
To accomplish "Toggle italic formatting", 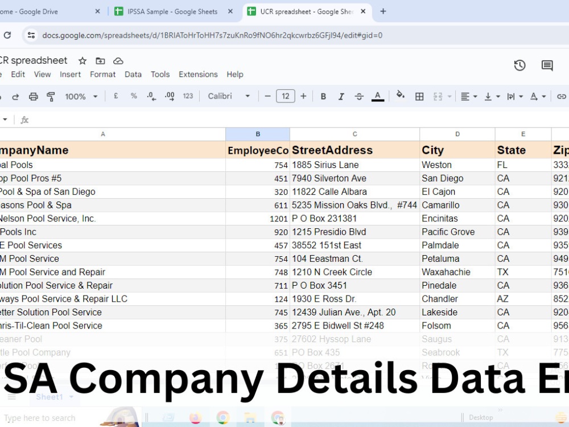I will [x=341, y=97].
